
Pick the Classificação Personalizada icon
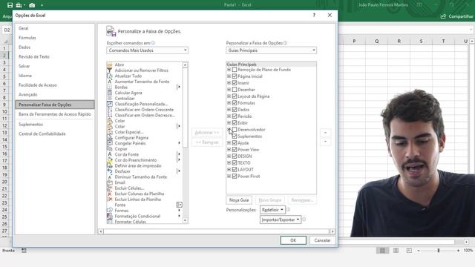pos(110,104)
